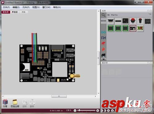
Task: Switch to the 原理图 schematic tab
Action: point(15,12)
